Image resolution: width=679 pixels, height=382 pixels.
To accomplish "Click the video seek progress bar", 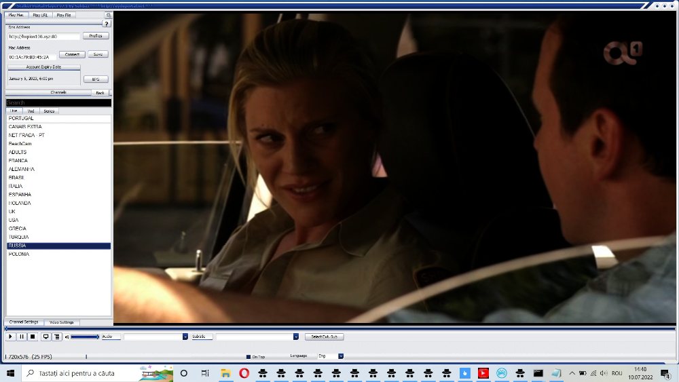I will pyautogui.click(x=340, y=329).
